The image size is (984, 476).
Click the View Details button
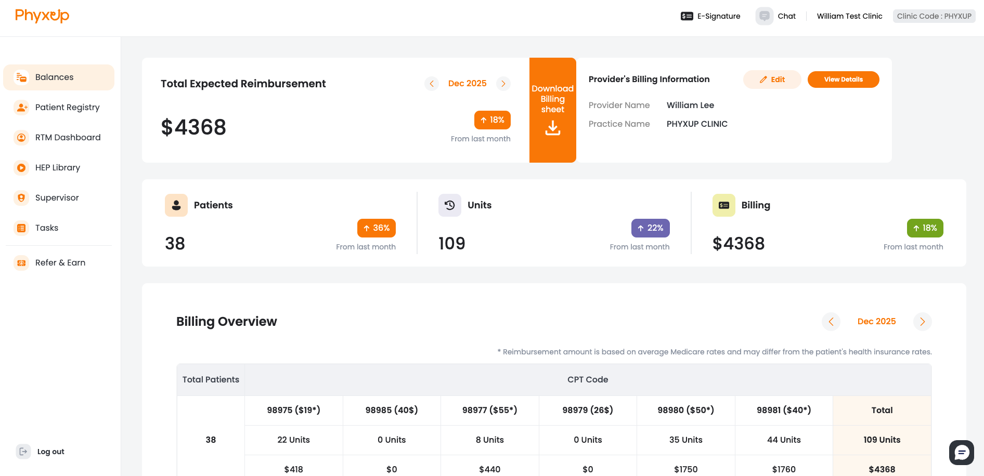(843, 80)
